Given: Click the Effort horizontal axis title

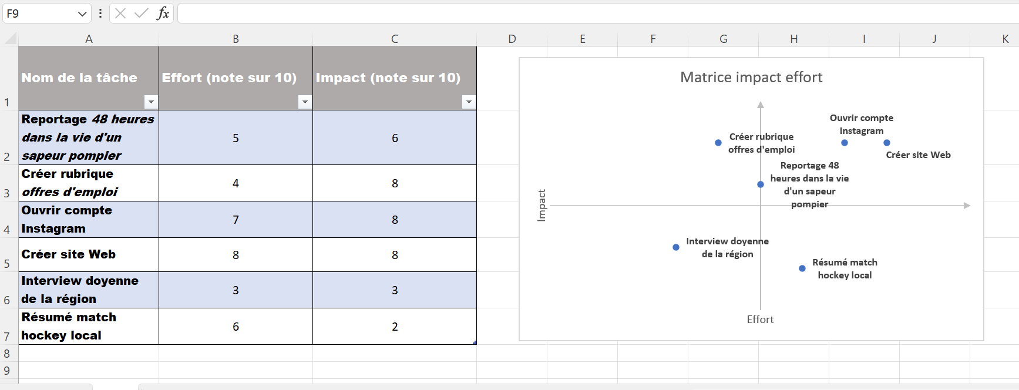Looking at the screenshot, I should pyautogui.click(x=760, y=320).
